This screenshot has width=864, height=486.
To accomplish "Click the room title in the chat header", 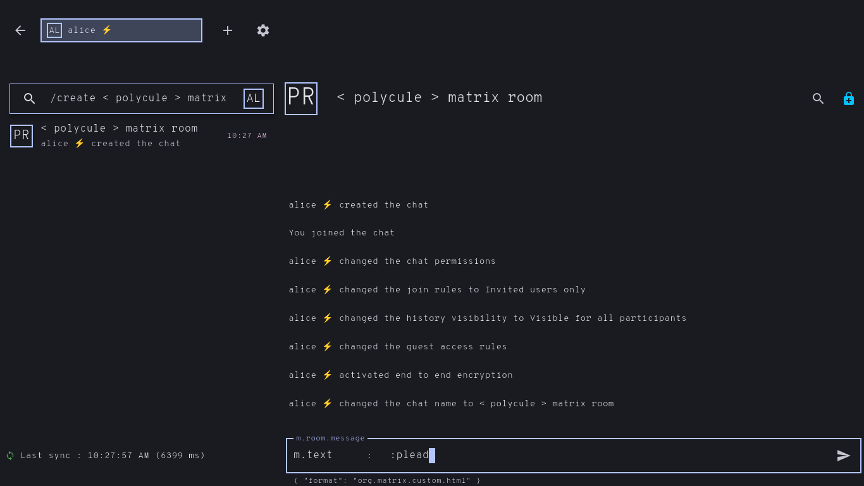I will 440,98.
